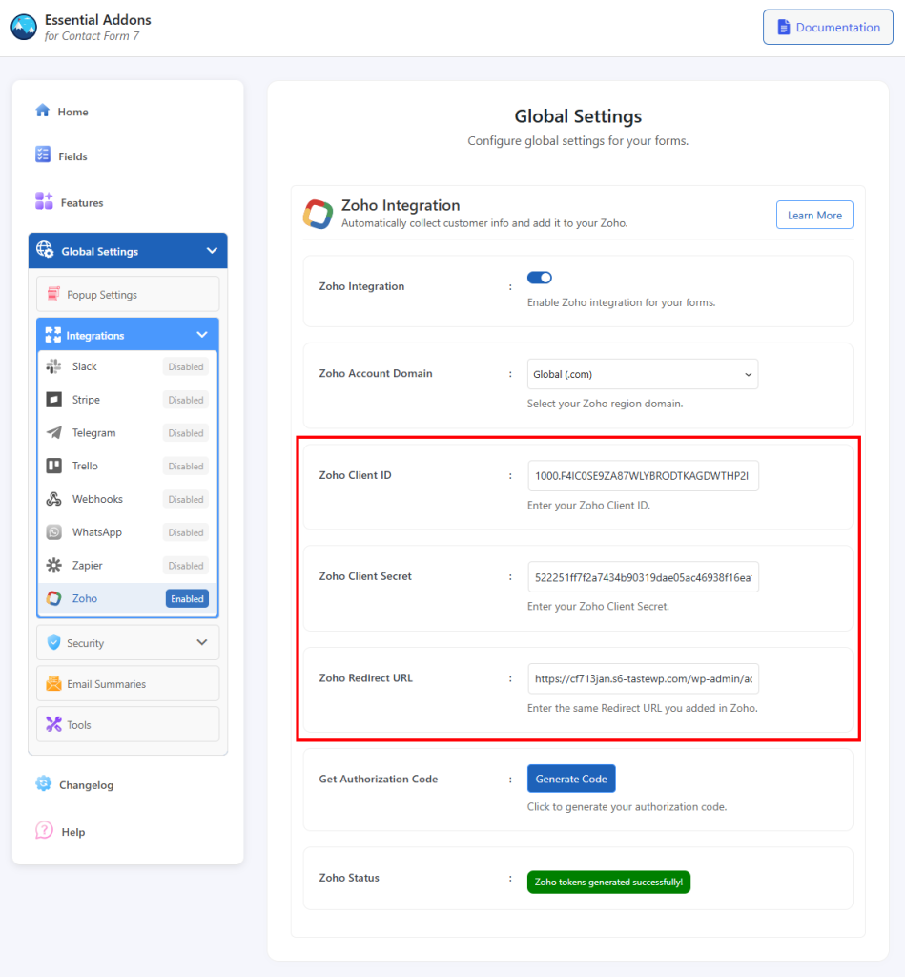Open the Email Summaries section
905x977 pixels.
tap(128, 683)
